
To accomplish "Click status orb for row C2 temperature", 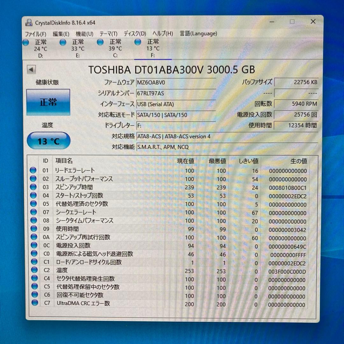I will [x=34, y=270].
